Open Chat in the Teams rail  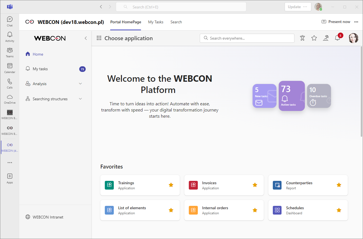(x=10, y=21)
